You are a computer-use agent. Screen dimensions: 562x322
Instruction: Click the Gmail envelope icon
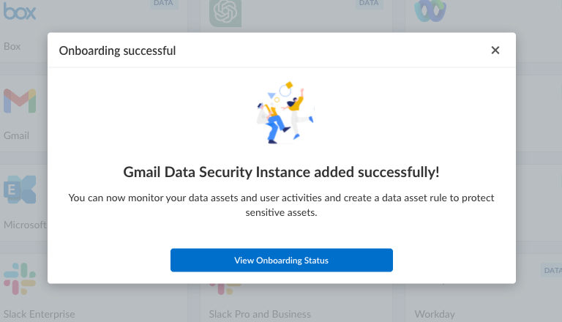pyautogui.click(x=20, y=101)
